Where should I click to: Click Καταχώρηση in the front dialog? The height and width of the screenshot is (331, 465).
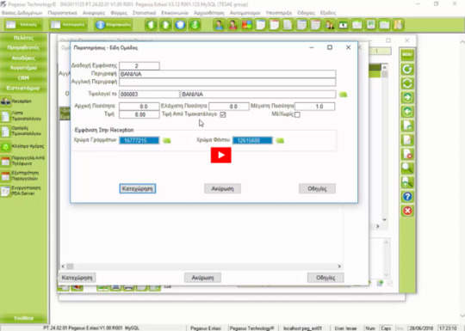tap(138, 188)
